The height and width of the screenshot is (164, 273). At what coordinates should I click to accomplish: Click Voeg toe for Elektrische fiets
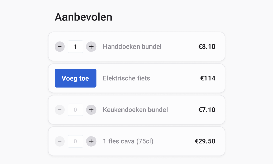click(75, 78)
